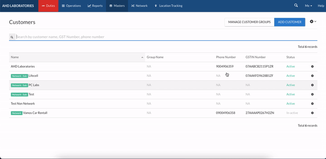Open the Network menu

tap(139, 6)
